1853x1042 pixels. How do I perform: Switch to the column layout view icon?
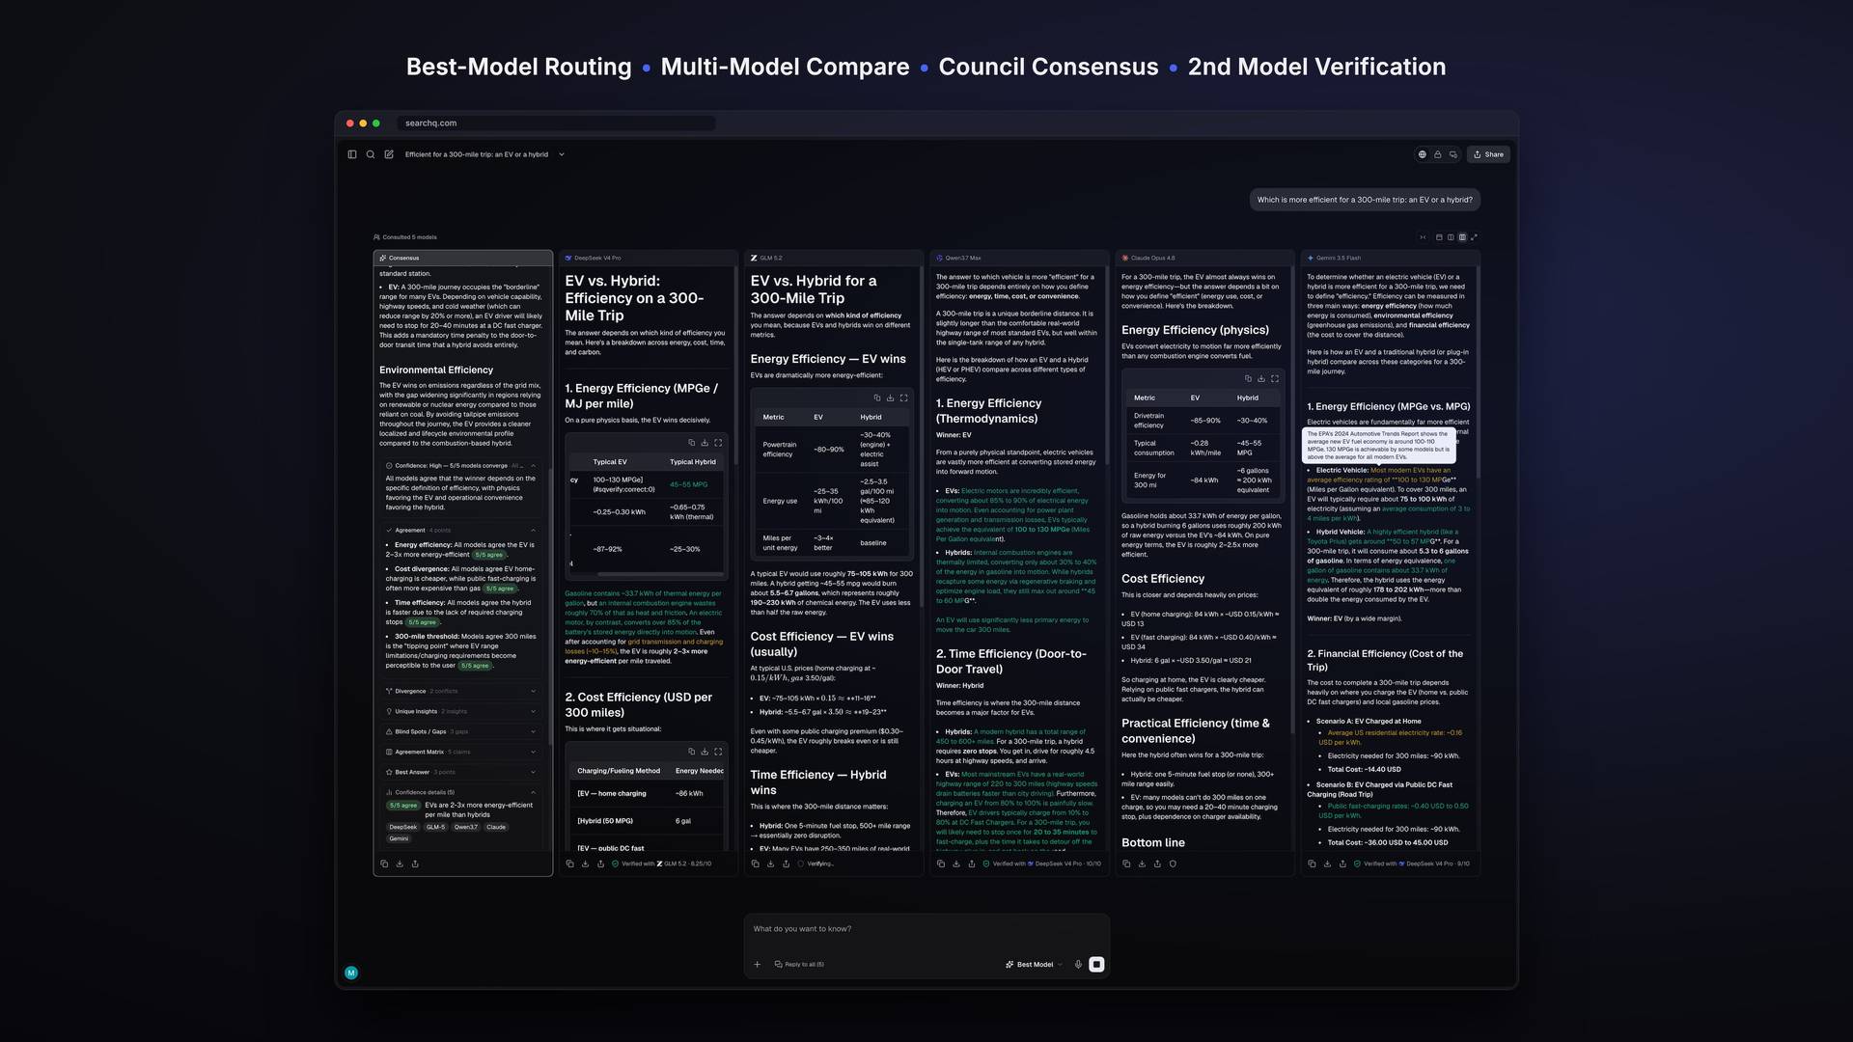point(1451,237)
